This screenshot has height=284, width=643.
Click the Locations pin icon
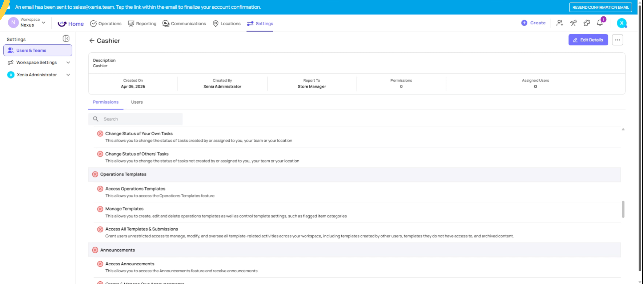[216, 24]
